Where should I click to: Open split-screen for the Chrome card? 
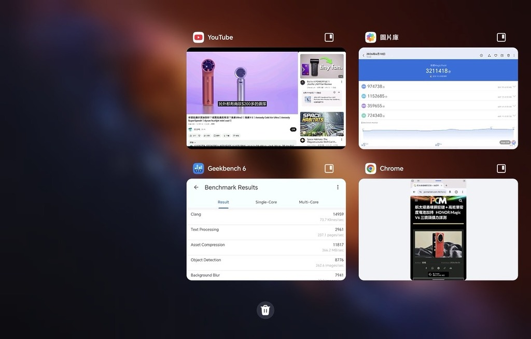501,168
